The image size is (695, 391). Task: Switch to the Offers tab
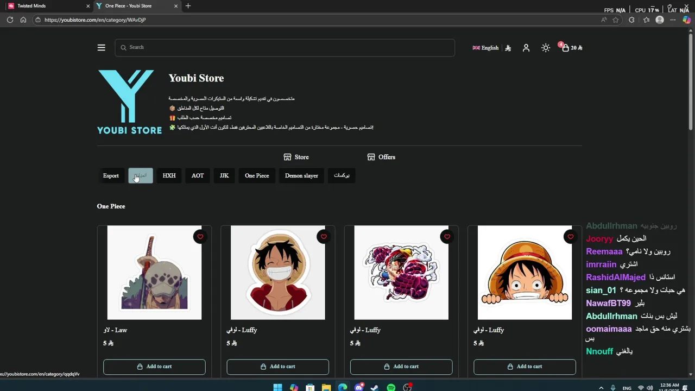(x=381, y=157)
